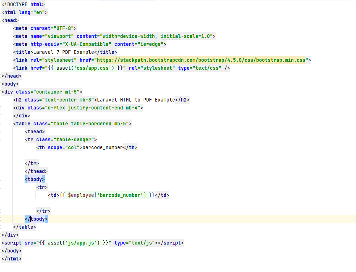Click the opening <body> tag

[10, 84]
